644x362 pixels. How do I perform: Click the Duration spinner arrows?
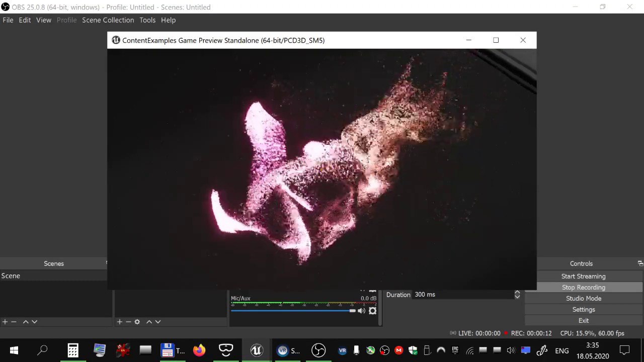coord(517,295)
